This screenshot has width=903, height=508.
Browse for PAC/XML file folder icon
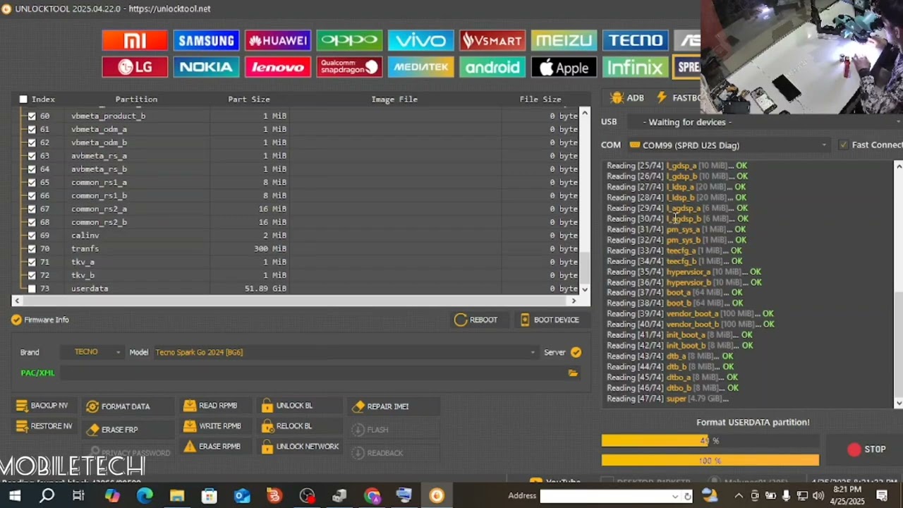pyautogui.click(x=573, y=373)
